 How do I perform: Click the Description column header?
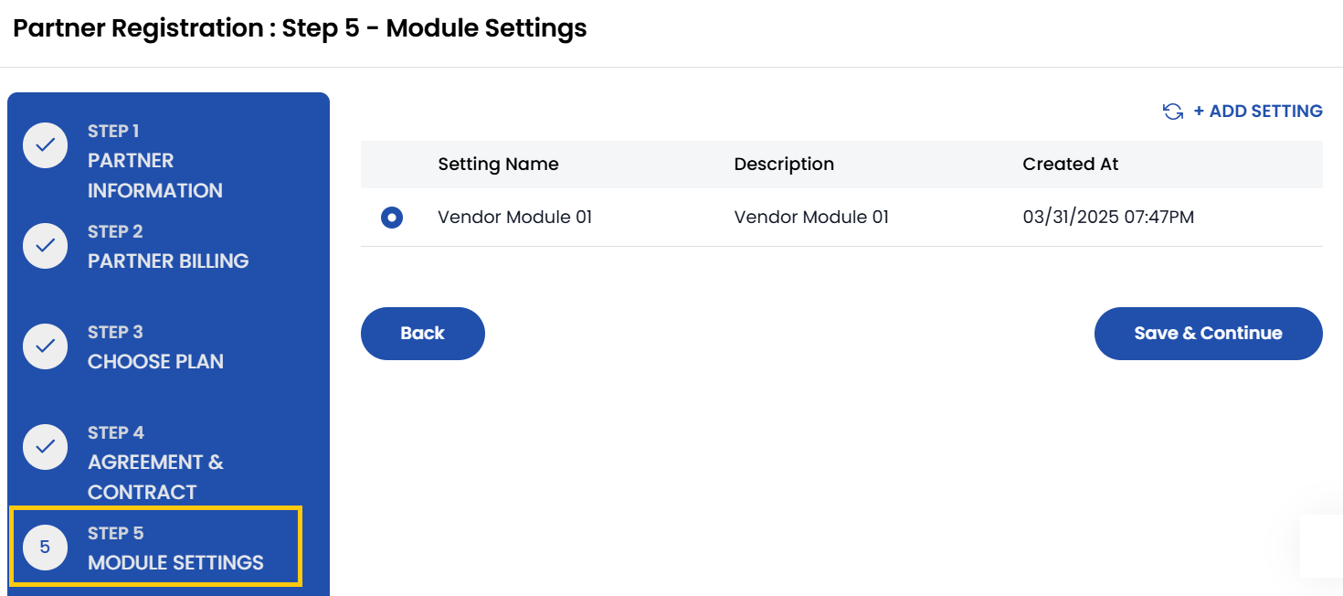click(784, 165)
